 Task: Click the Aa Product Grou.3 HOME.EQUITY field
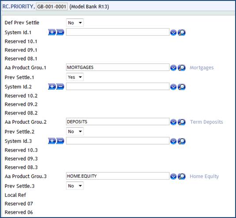tap(118, 176)
